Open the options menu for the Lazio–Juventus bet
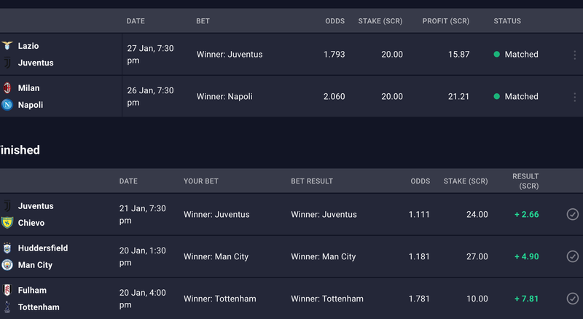The height and width of the screenshot is (319, 583). [x=575, y=55]
